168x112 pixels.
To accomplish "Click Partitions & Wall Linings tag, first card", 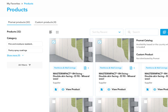I will (65, 68).
